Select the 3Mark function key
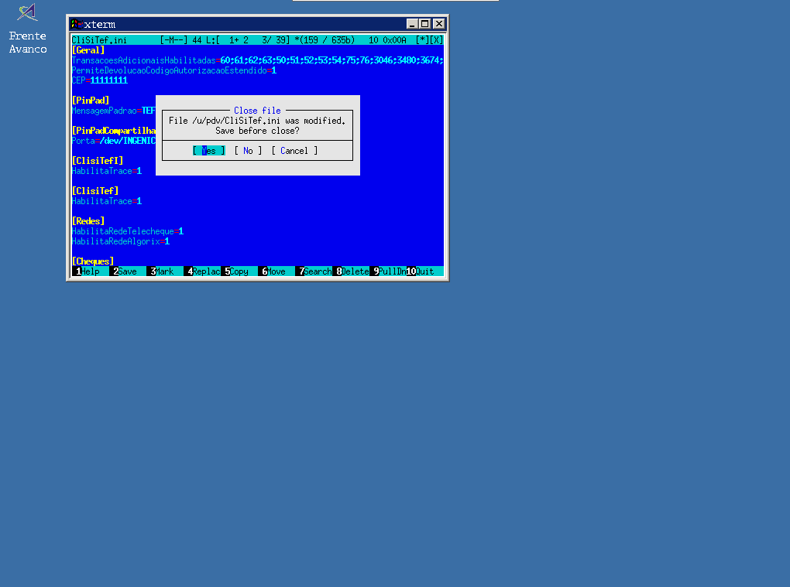Image resolution: width=790 pixels, height=587 pixels. pyautogui.click(x=162, y=271)
